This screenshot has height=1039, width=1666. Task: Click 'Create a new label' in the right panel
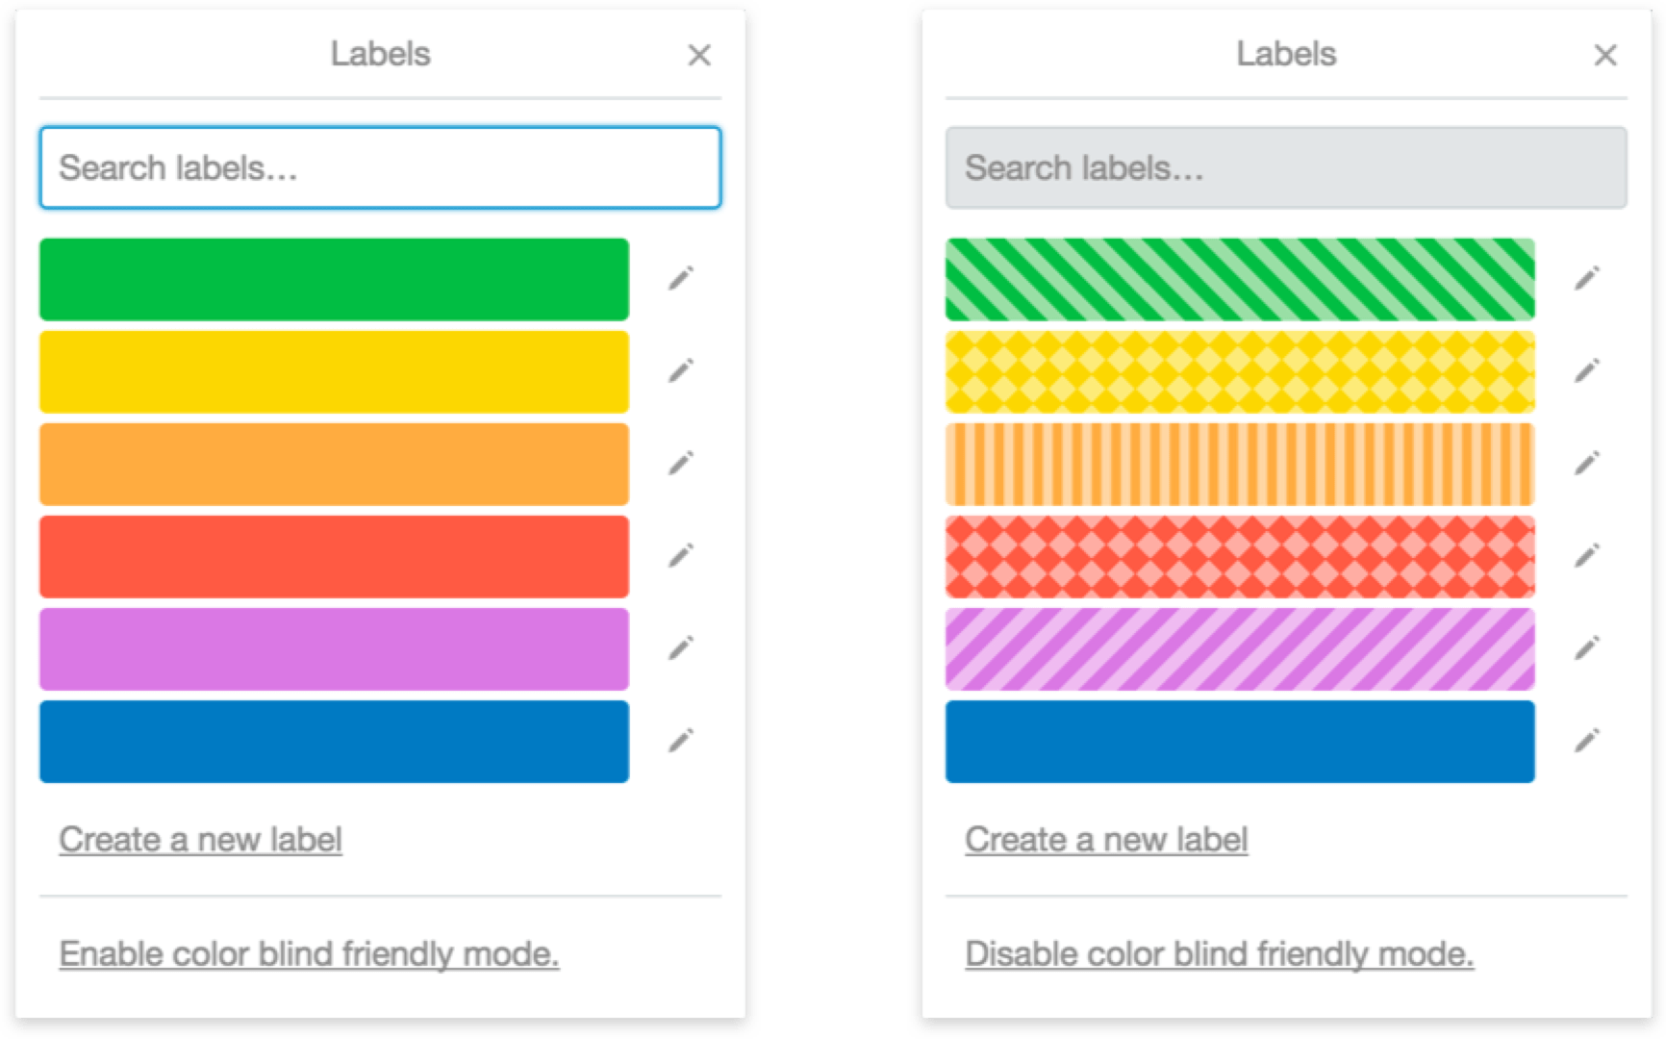tap(1106, 839)
